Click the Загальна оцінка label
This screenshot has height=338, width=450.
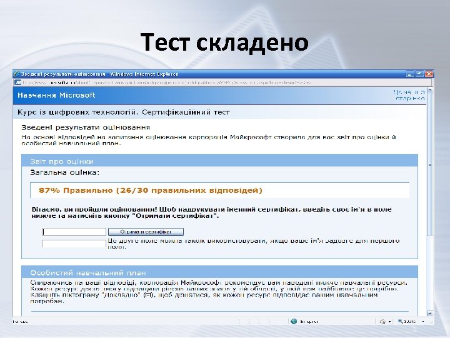(64, 173)
